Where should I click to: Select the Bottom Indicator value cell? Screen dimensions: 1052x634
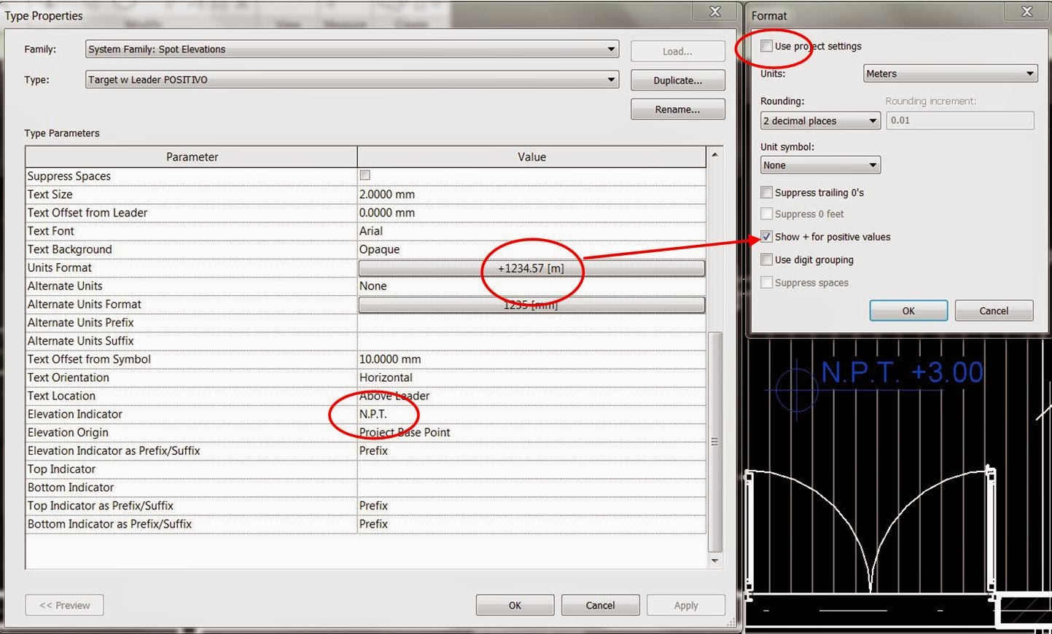point(531,488)
